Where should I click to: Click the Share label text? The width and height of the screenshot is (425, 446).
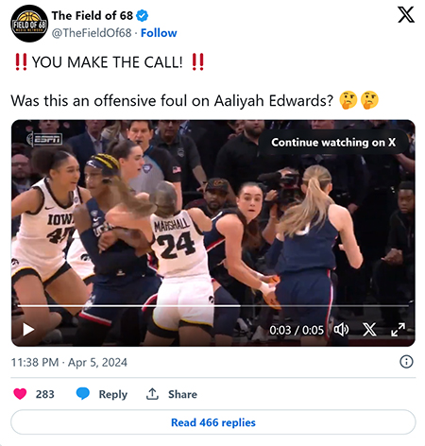[182, 394]
